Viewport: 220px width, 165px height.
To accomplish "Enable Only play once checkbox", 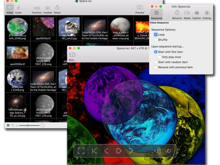I will click(x=159, y=57).
